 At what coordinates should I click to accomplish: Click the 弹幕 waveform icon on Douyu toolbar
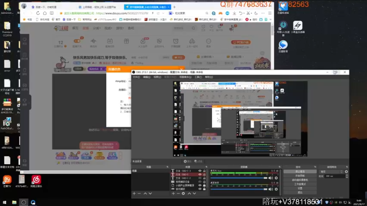click(94, 41)
